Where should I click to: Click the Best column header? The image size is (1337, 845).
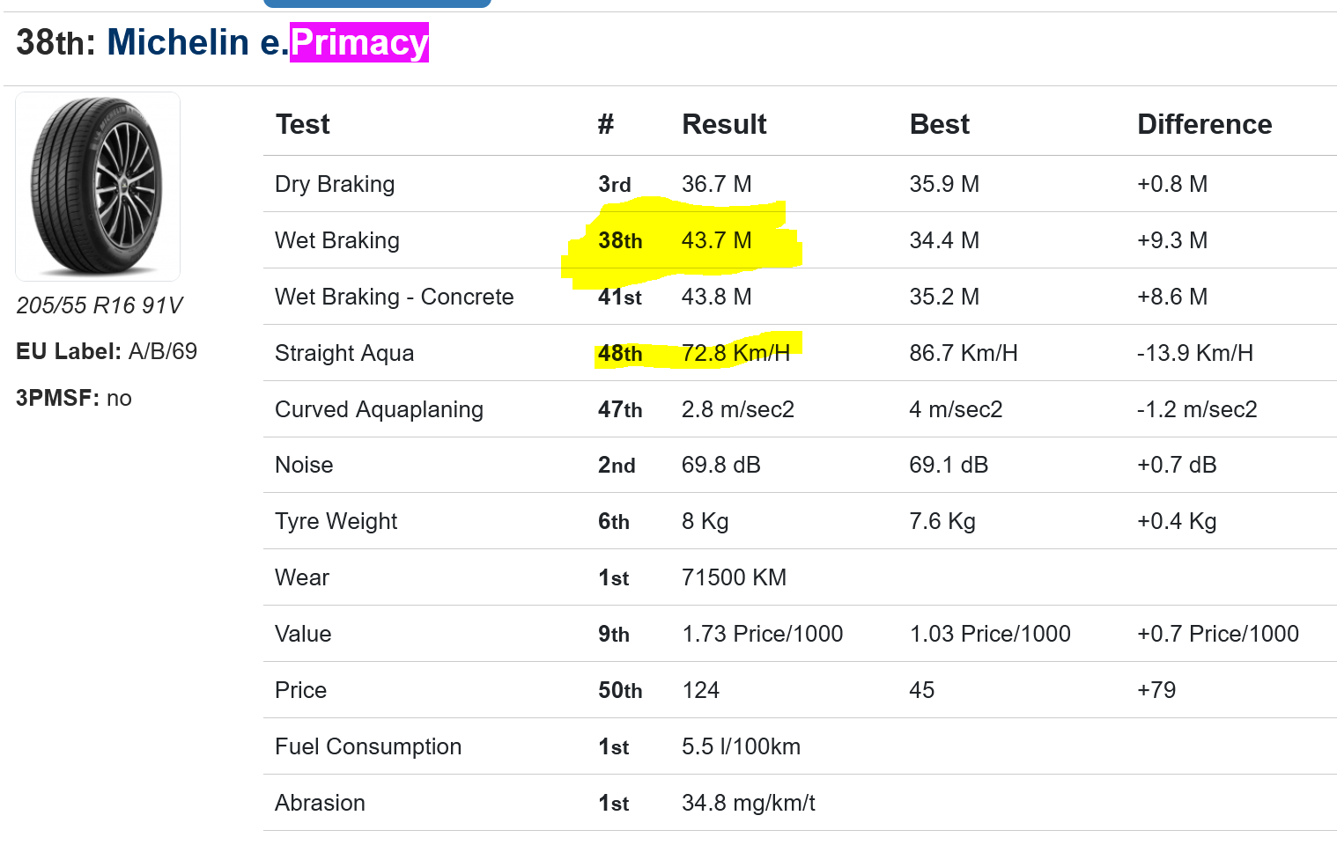pos(939,124)
